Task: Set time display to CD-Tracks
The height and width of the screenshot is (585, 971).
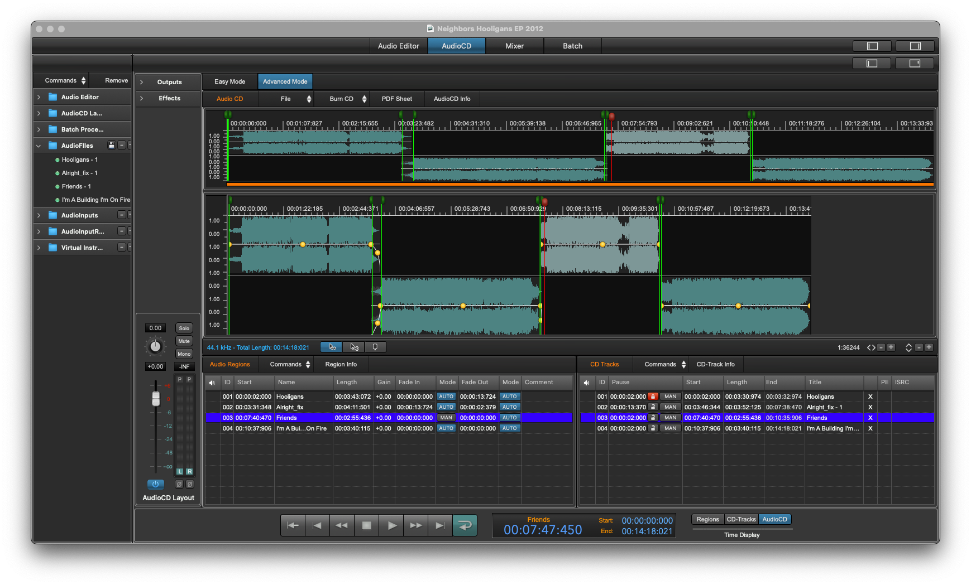Action: pyautogui.click(x=741, y=519)
